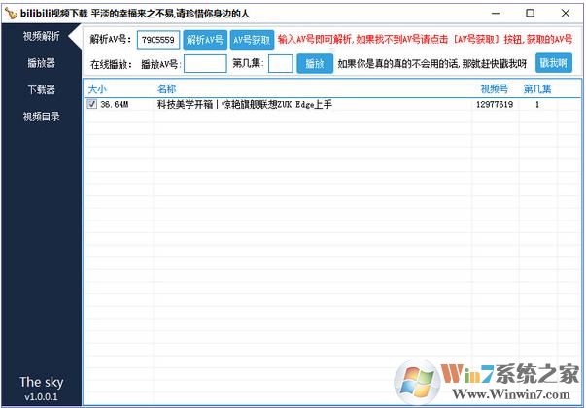
Task: Click the v1.0.0.1 version text
Action: pyautogui.click(x=41, y=396)
